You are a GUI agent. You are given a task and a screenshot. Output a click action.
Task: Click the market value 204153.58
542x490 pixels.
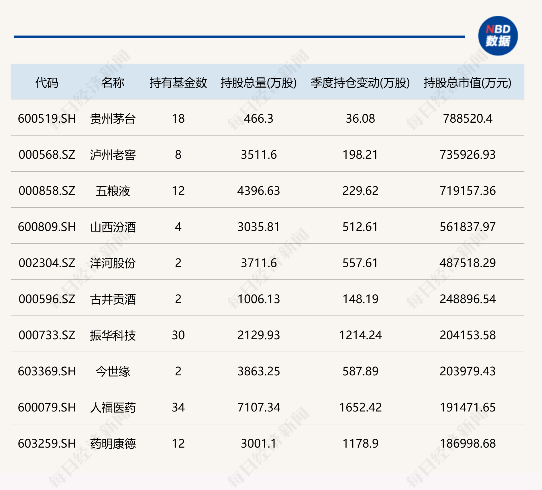[x=468, y=335]
